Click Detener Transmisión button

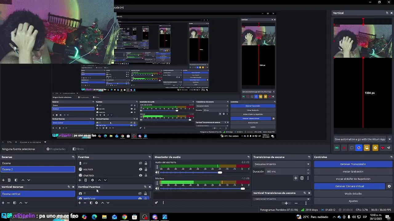point(353,164)
